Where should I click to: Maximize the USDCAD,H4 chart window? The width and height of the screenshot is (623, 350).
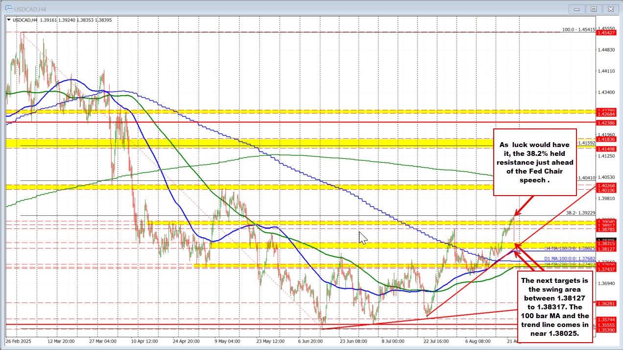click(x=593, y=8)
